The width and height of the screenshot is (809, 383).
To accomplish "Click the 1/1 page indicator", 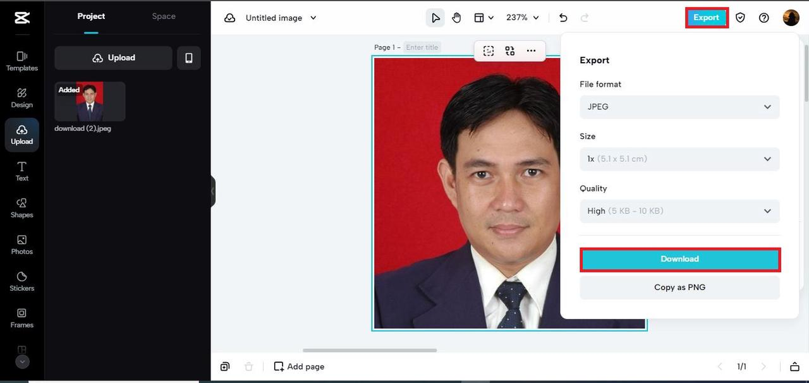I will (741, 367).
